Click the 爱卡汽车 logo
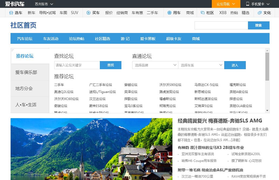Viewport: 279px width, 180px height. click(15, 4)
